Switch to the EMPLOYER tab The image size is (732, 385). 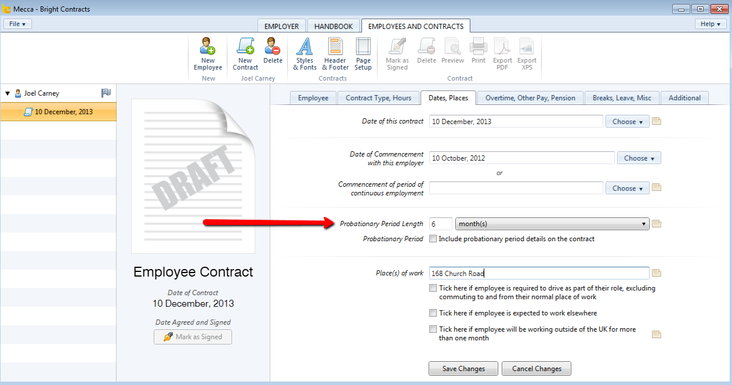[x=281, y=26]
